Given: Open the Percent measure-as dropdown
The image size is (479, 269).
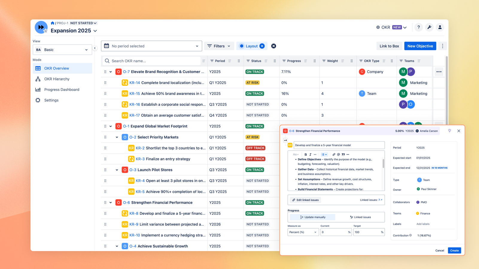Looking at the screenshot, I should (303, 232).
